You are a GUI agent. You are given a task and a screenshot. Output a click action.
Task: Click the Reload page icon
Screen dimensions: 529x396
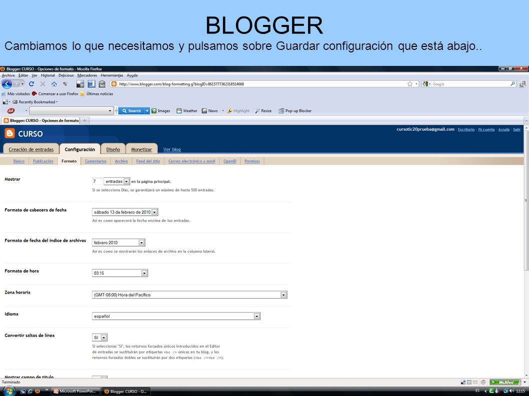coord(31,84)
